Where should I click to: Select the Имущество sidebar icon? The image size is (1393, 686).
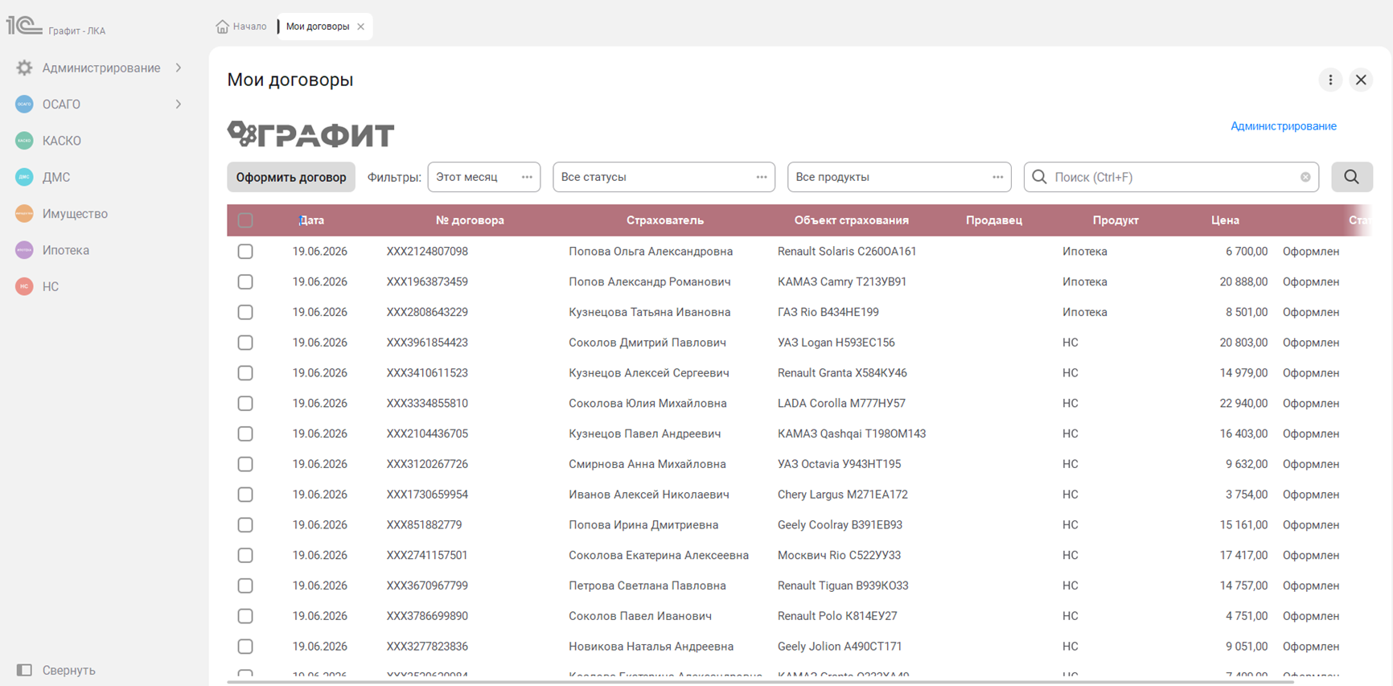(24, 214)
